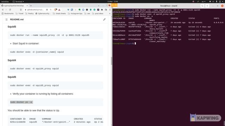Click the squid5_proxy name in terminal output
The width and height of the screenshot is (225, 126).
[x=156, y=24]
